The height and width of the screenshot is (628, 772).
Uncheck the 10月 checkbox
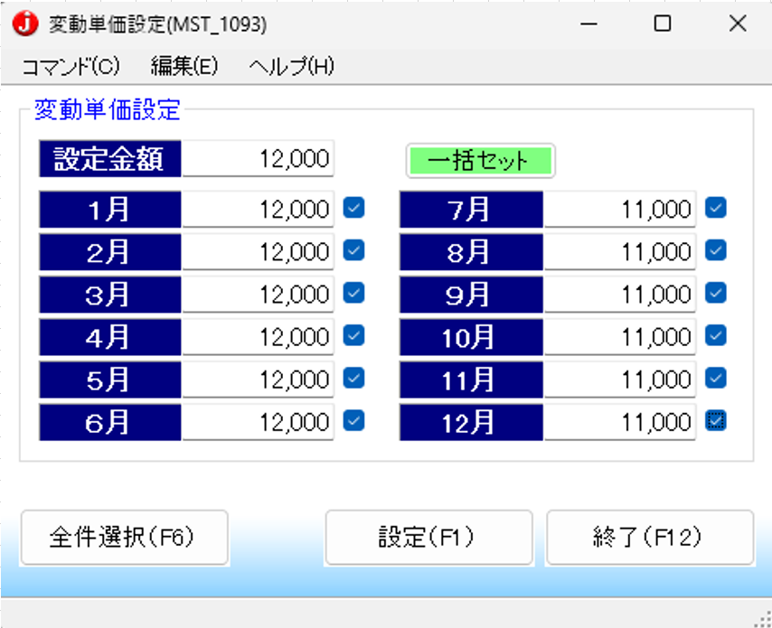[x=715, y=335]
